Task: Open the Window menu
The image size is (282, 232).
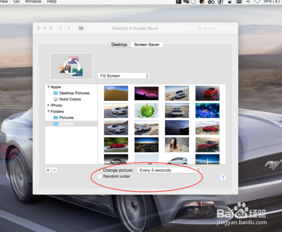Action: (33, 2)
